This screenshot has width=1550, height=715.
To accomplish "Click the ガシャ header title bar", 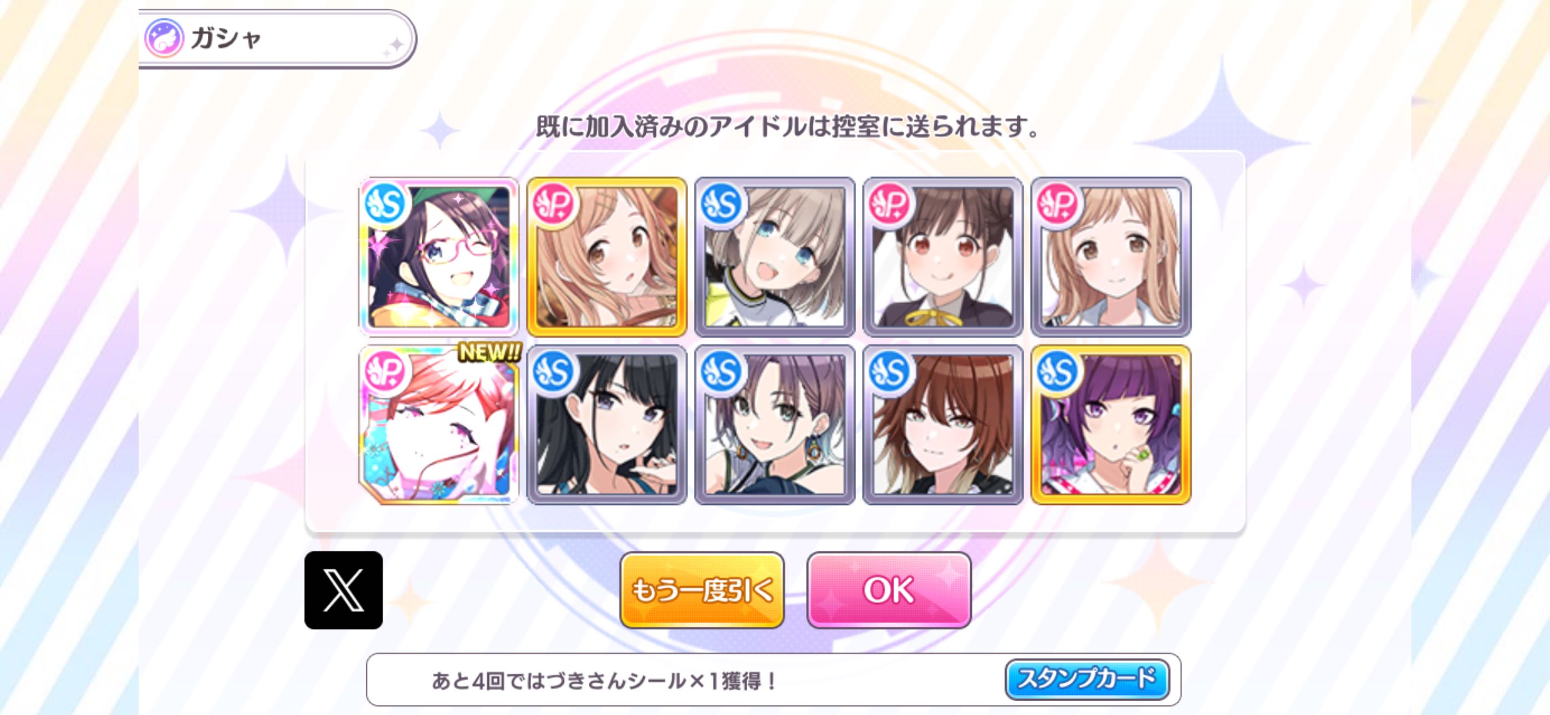I will coord(277,38).
